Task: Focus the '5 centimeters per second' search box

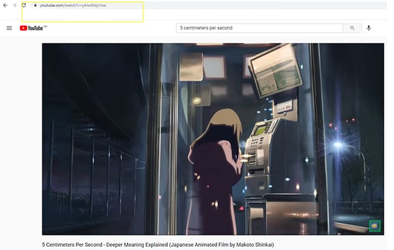Action: [260, 28]
